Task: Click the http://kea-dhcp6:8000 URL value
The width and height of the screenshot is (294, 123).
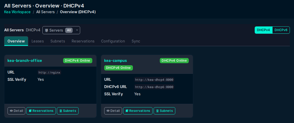Action: click(154, 87)
